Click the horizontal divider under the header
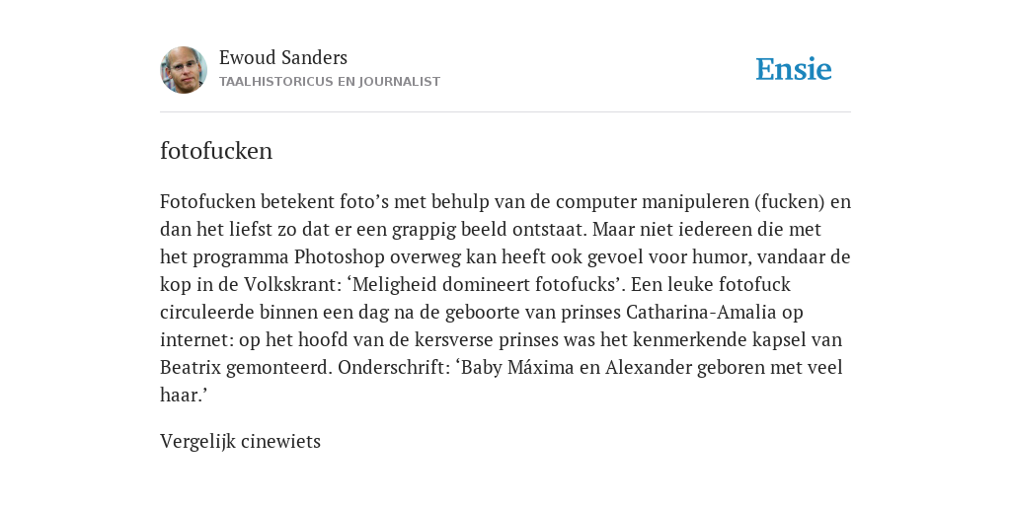The width and height of the screenshot is (1011, 505). coord(505,112)
